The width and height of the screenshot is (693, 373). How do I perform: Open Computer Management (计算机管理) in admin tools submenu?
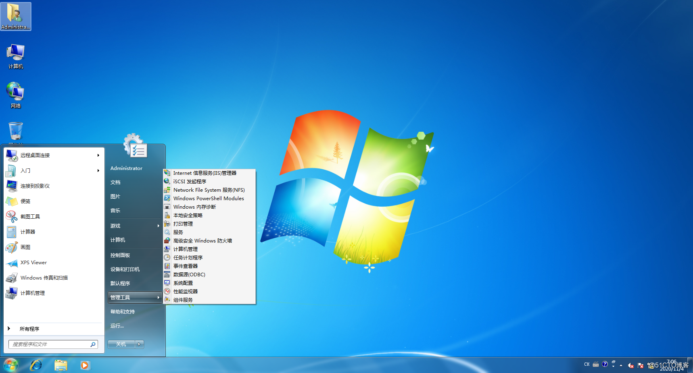209,249
